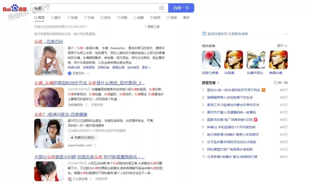Switch to the 知道 tab
Image resolution: width=311 pixels, height=183 pixels.
pos(72,17)
